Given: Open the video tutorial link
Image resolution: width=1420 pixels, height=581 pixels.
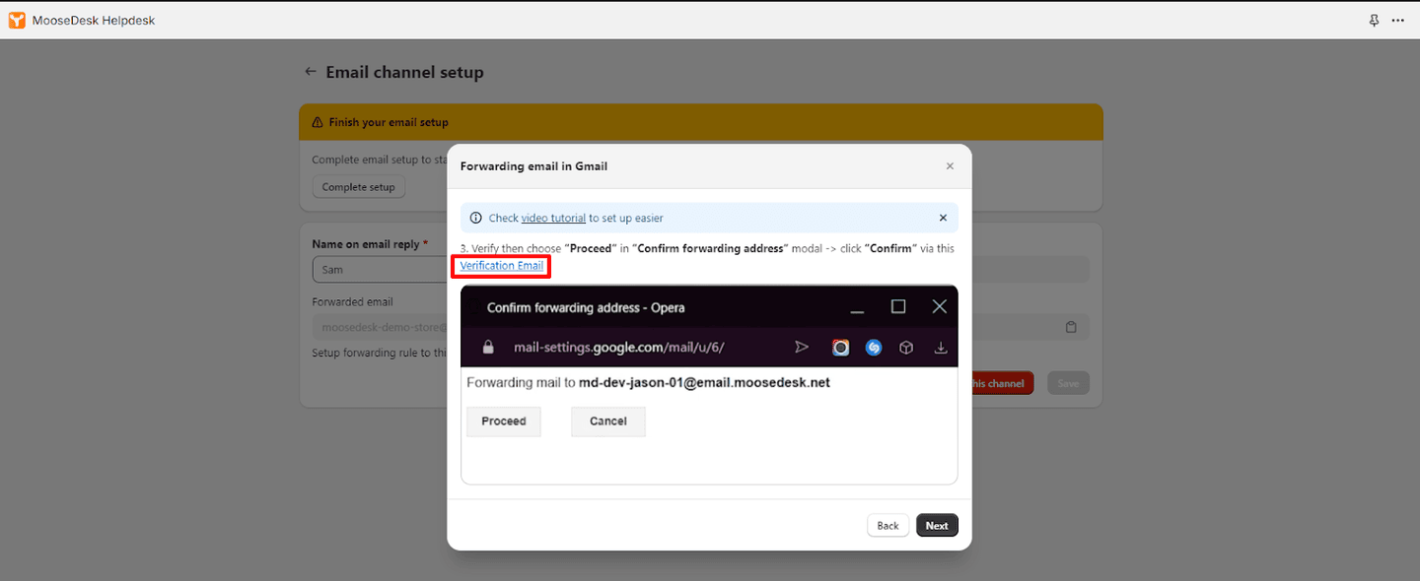Looking at the screenshot, I should click(x=553, y=218).
